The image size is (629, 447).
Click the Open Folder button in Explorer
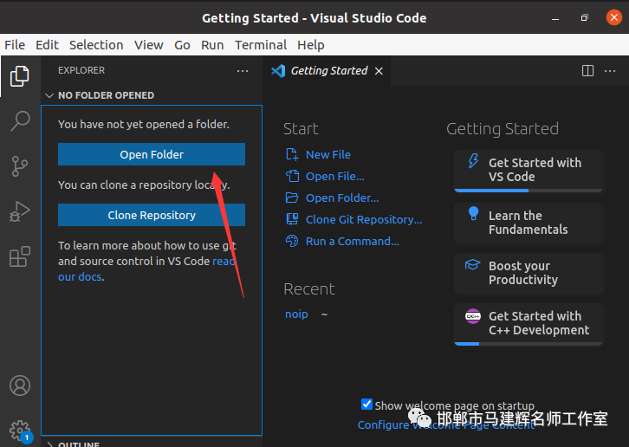click(x=152, y=154)
